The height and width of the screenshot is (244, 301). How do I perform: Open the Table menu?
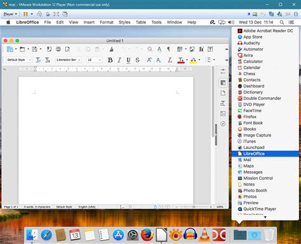tap(141, 22)
